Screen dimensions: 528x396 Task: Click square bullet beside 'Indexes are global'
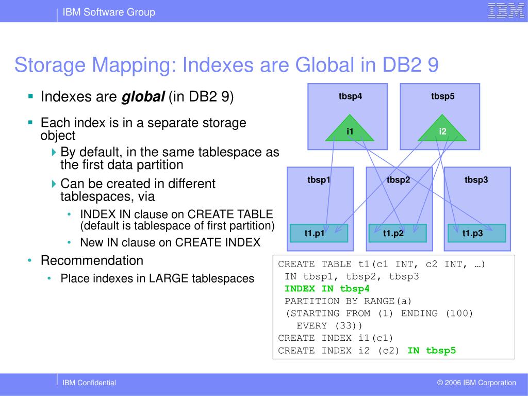tap(30, 96)
